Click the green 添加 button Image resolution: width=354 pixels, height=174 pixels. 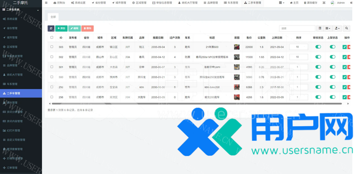click(x=61, y=28)
